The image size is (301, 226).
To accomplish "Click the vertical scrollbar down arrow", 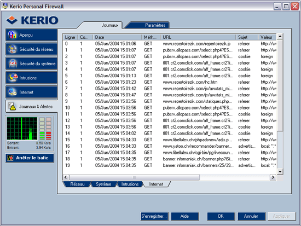I will [280, 171].
